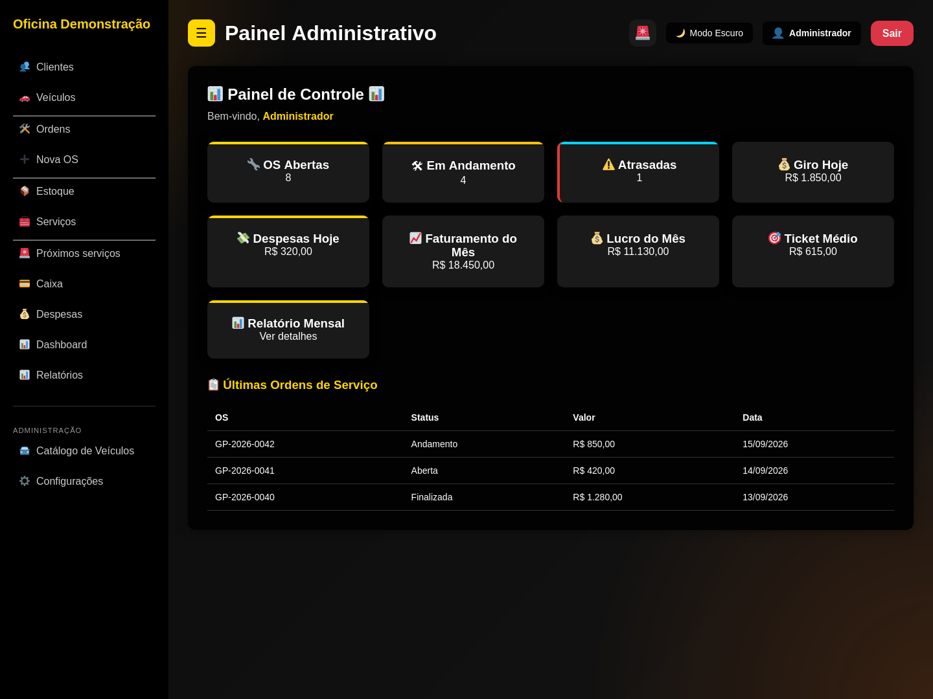Open the Faturamento do Mês card

point(463,251)
